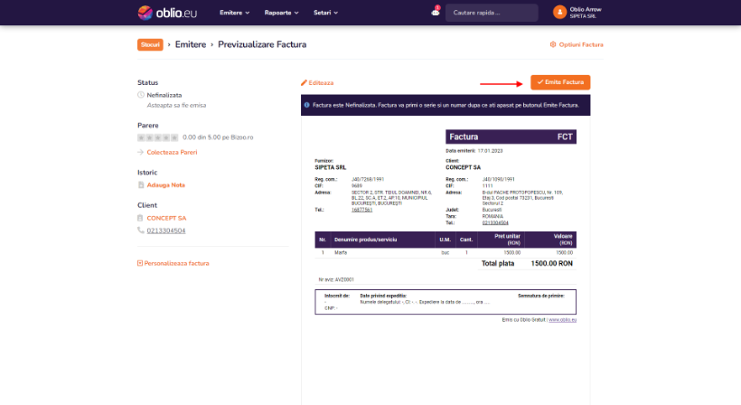This screenshot has height=405, width=741.
Task: Click the Oblio.eu logo icon
Action: pyautogui.click(x=146, y=13)
